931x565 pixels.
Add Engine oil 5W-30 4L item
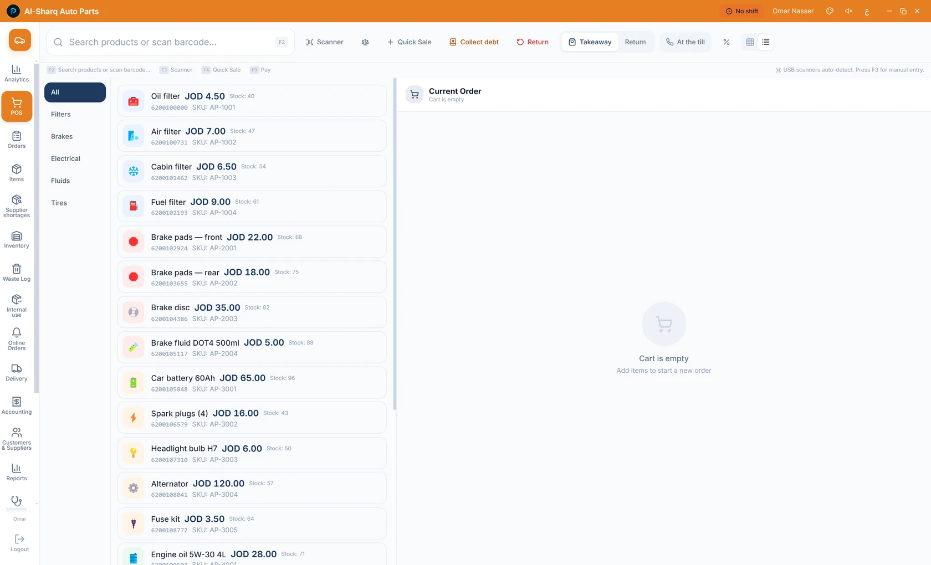[252, 554]
